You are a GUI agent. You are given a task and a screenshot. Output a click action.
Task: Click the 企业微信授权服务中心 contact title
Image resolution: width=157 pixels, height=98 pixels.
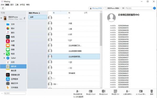129,15
